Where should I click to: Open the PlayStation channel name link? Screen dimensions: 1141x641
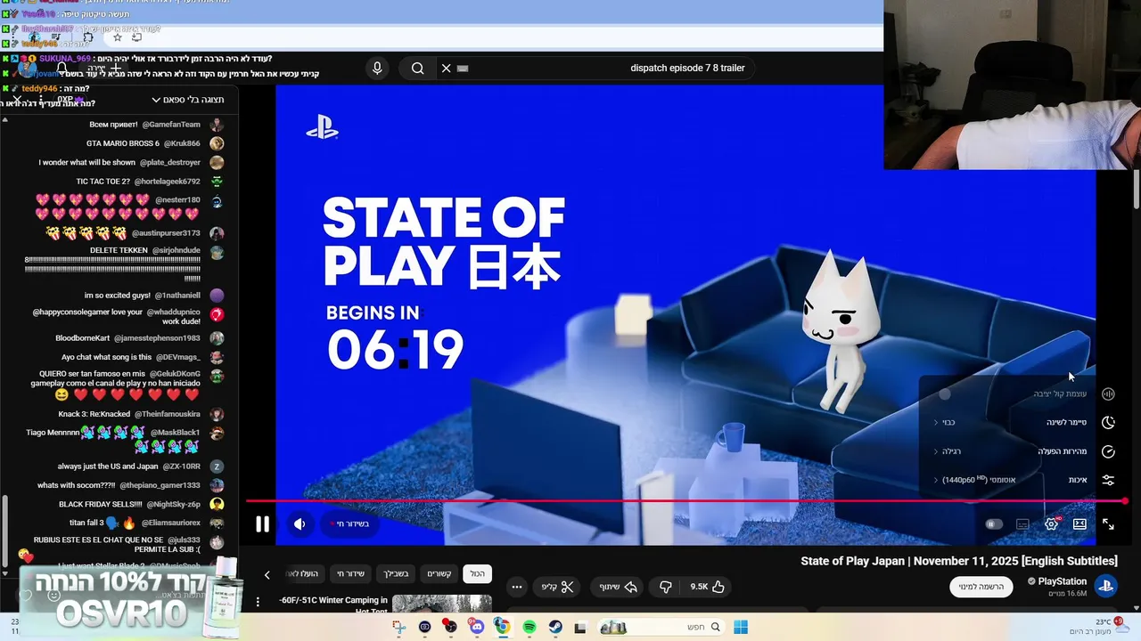(x=1062, y=581)
